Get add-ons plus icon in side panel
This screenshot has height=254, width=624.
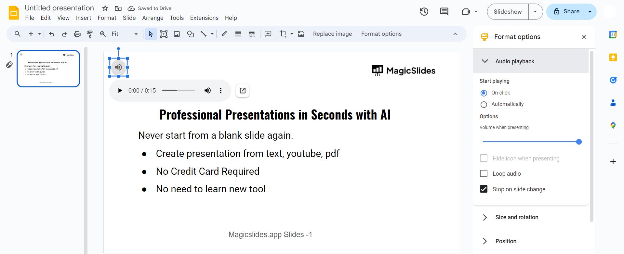pos(613,161)
